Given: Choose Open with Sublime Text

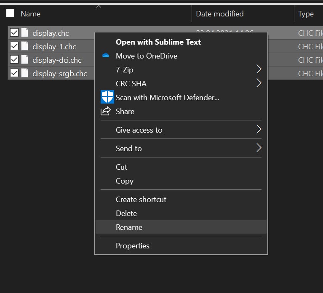Looking at the screenshot, I should pyautogui.click(x=181, y=42).
